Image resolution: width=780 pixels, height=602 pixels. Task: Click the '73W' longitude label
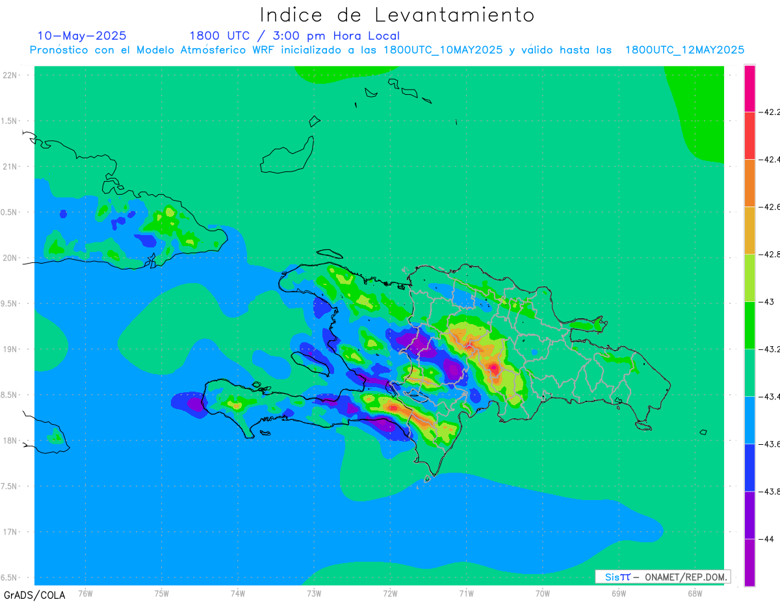tap(314, 593)
